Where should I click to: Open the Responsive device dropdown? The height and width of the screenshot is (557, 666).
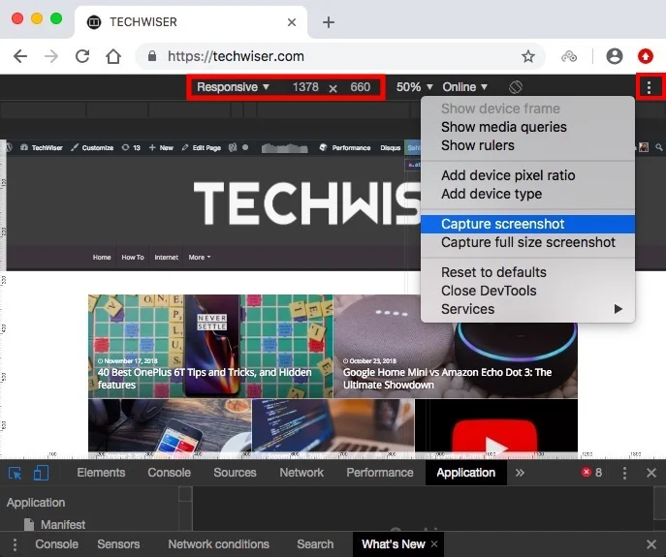tap(233, 87)
